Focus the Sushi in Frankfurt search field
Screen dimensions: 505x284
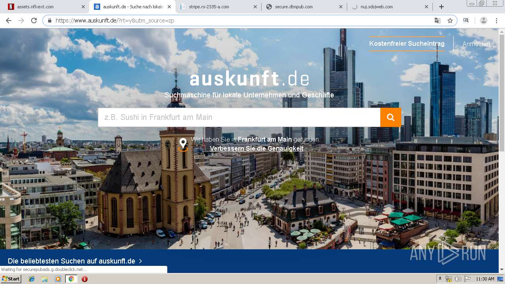(239, 117)
